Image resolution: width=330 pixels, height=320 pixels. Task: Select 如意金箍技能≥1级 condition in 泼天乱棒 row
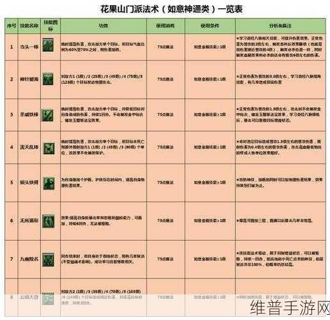(x=210, y=147)
